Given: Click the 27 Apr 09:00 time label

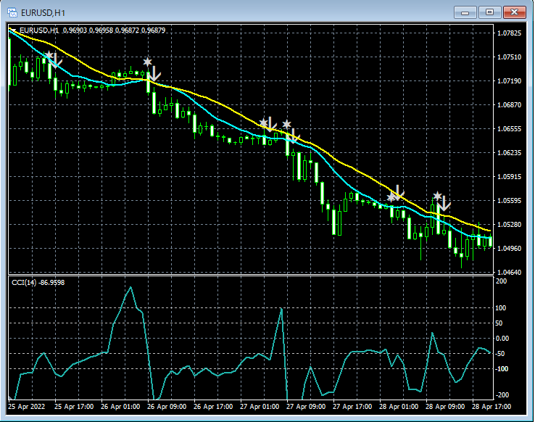Looking at the screenshot, I should pyautogui.click(x=306, y=407).
